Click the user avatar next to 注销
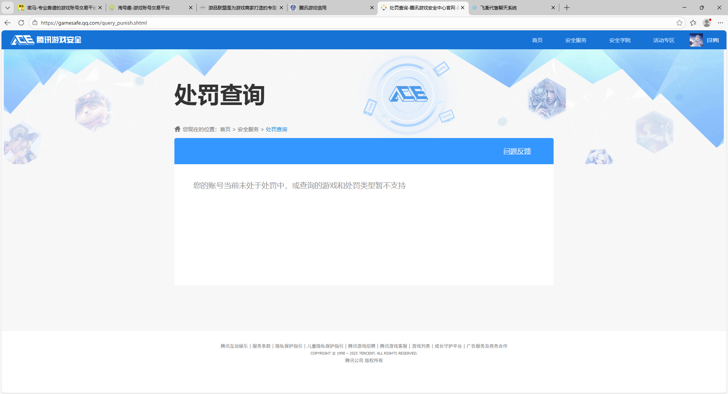Image resolution: width=728 pixels, height=394 pixels. 696,40
